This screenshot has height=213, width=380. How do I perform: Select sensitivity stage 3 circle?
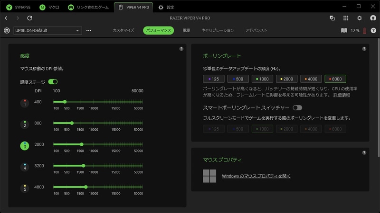coord(25,146)
